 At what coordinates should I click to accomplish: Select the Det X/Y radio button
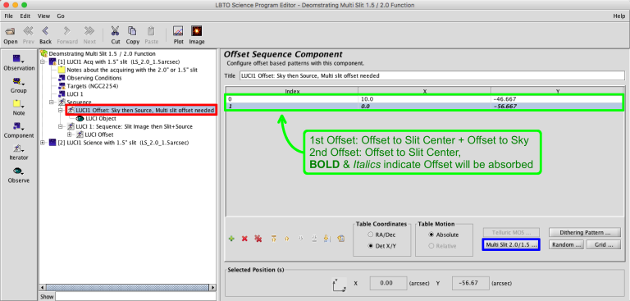coord(370,246)
